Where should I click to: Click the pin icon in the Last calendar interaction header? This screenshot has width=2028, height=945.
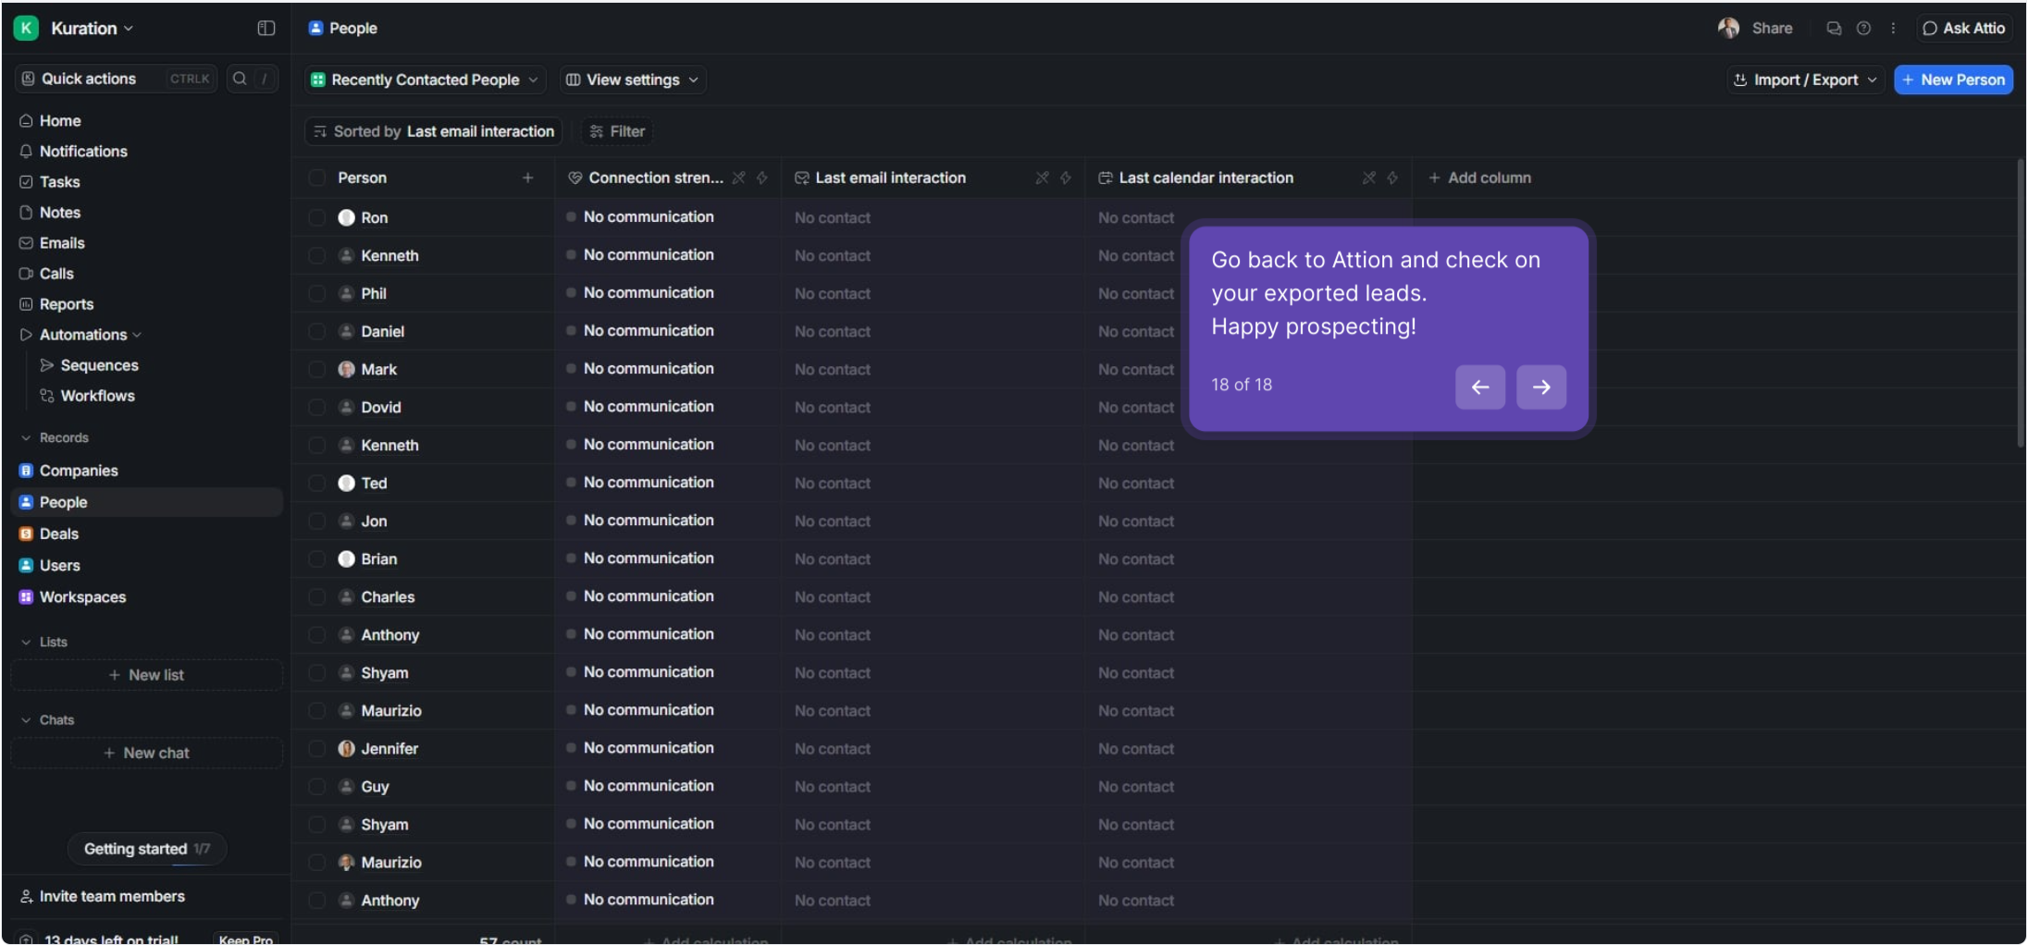pyautogui.click(x=1368, y=178)
